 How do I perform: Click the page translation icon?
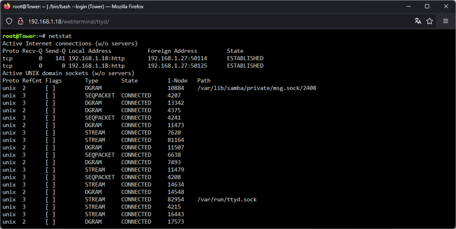click(x=418, y=21)
